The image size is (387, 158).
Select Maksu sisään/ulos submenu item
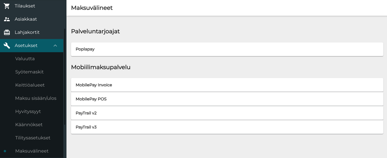point(36,98)
